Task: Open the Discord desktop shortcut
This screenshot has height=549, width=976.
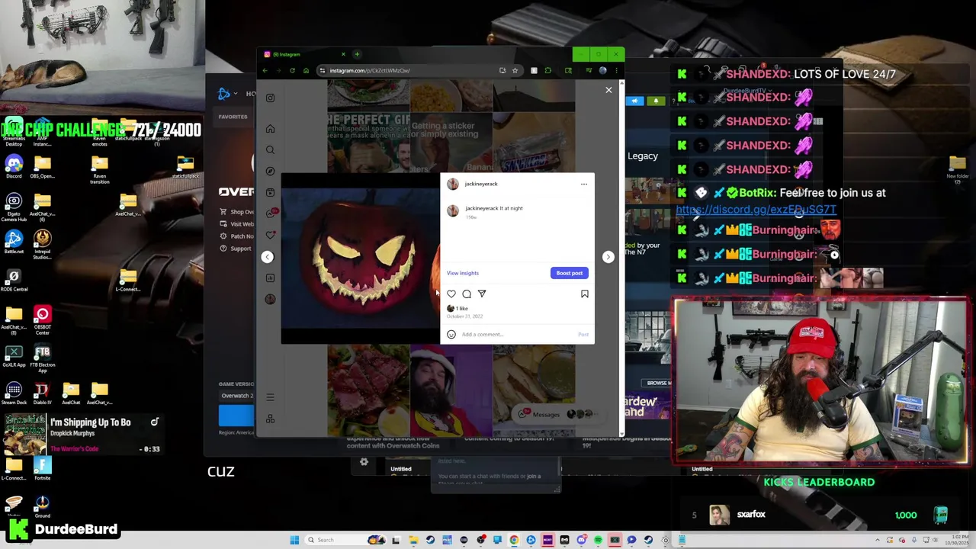Action: click(x=14, y=167)
